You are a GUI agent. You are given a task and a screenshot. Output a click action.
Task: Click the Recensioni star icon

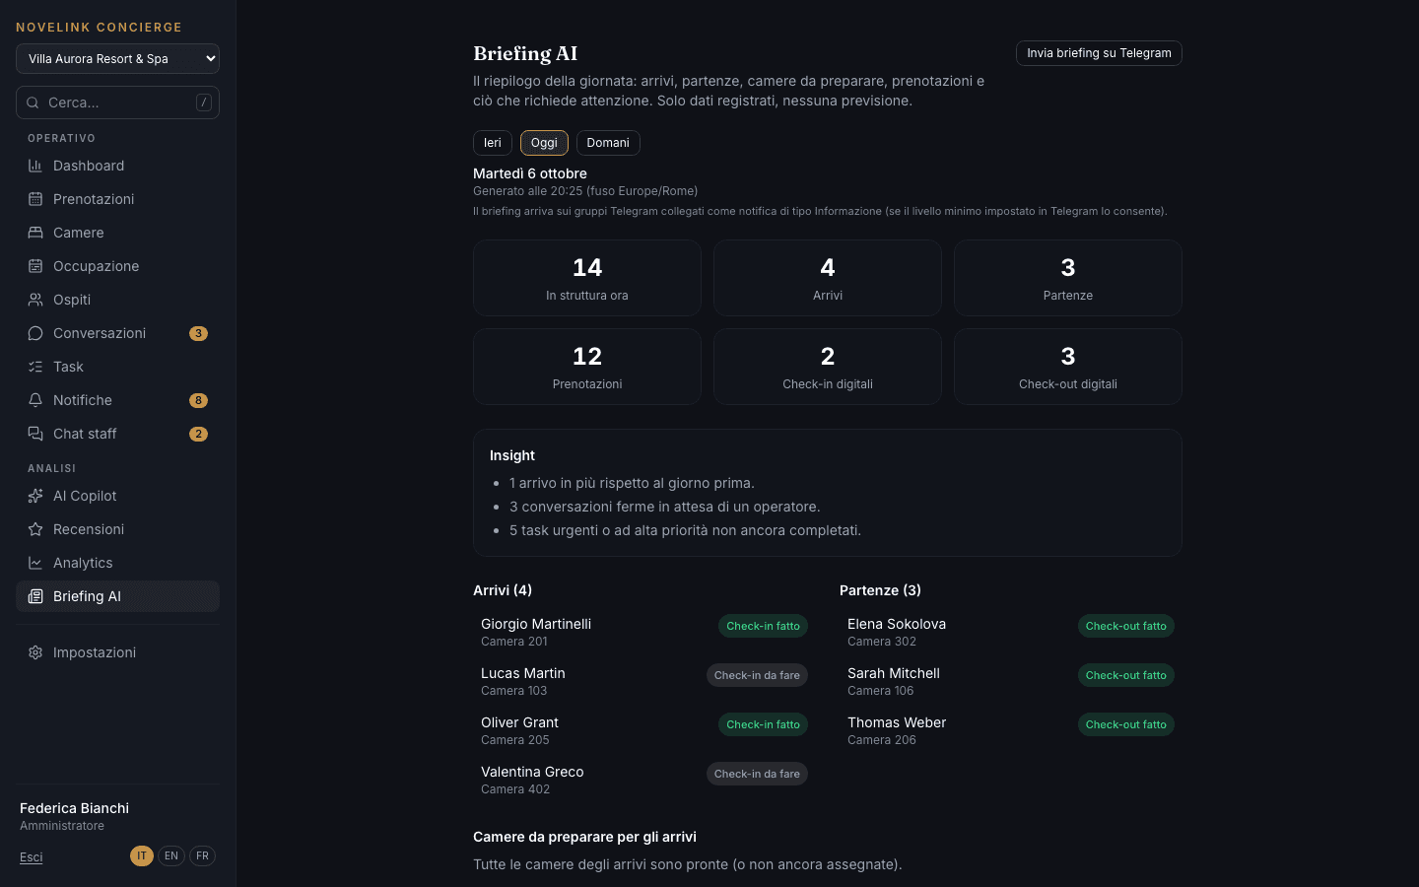[x=35, y=529]
